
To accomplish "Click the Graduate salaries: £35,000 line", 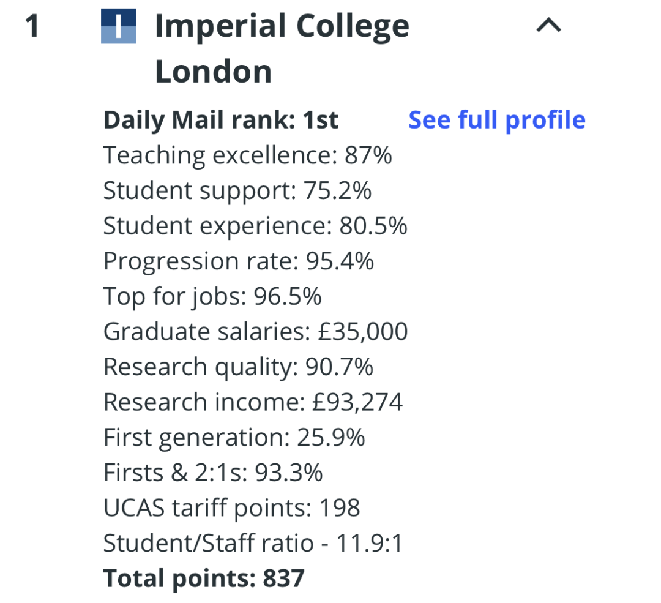I will tap(255, 331).
